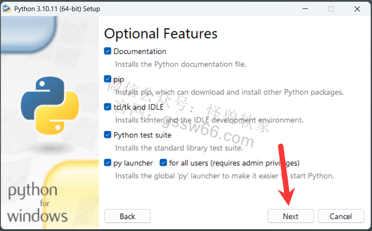Minimize the Python Setup window
Image resolution: width=372 pixels, height=231 pixels.
pos(305,9)
